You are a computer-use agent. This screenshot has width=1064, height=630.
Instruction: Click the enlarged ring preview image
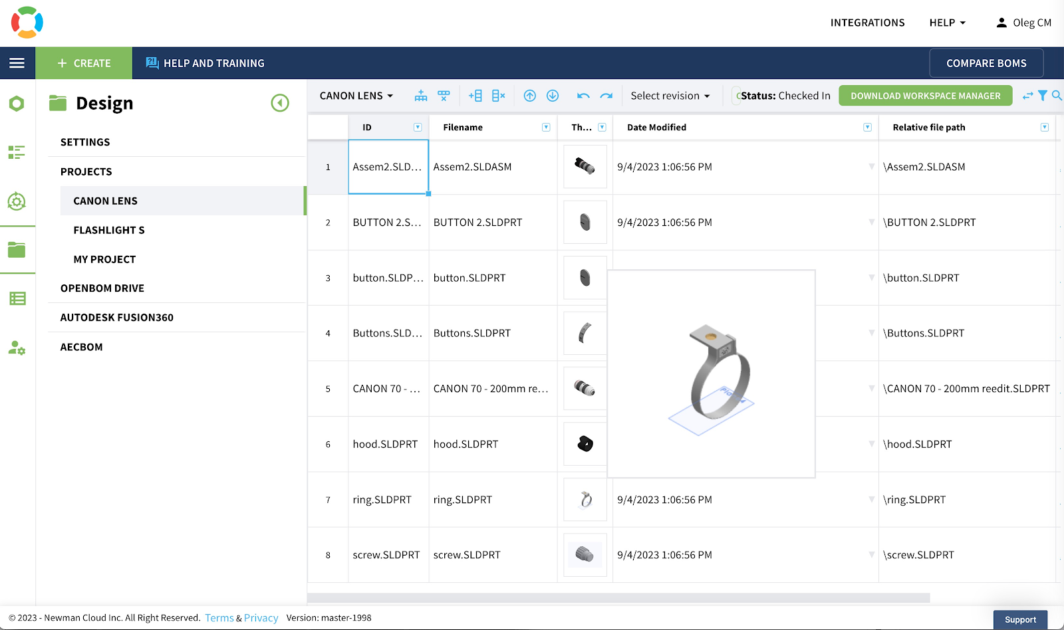(712, 373)
